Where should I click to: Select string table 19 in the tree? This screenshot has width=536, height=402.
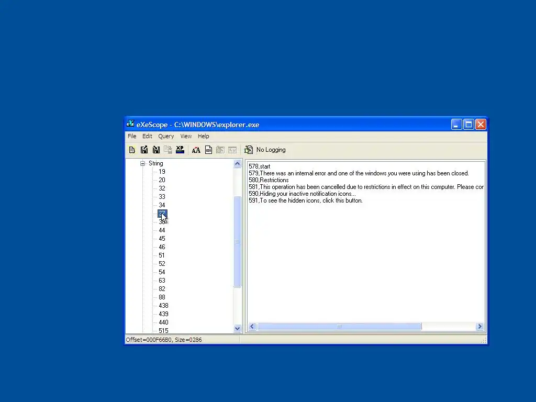162,172
